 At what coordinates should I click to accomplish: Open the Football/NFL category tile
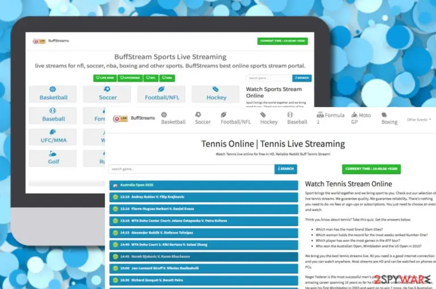coord(161,94)
